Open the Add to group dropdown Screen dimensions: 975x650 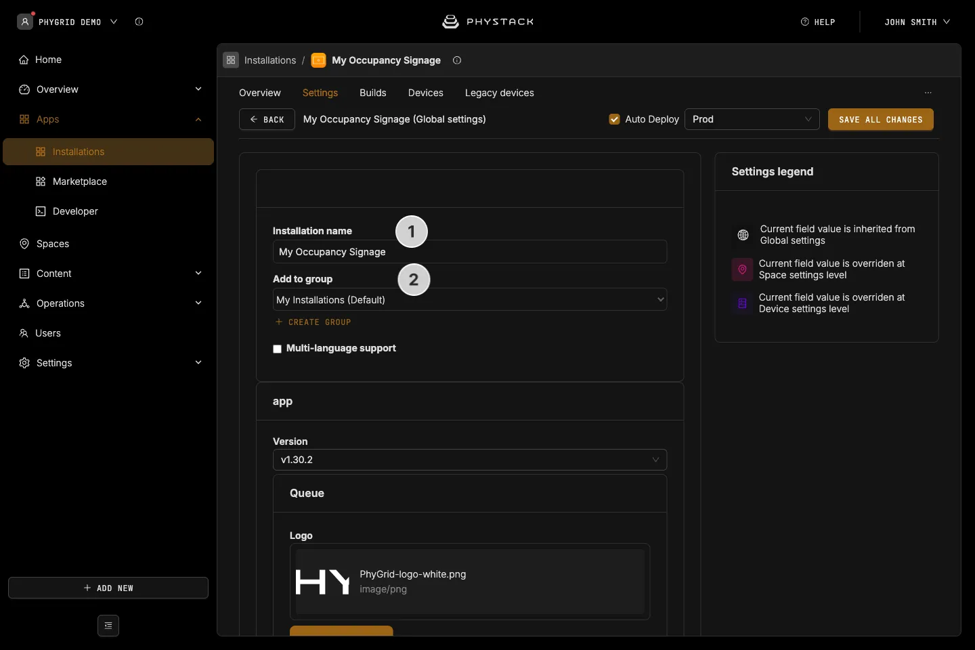click(470, 300)
